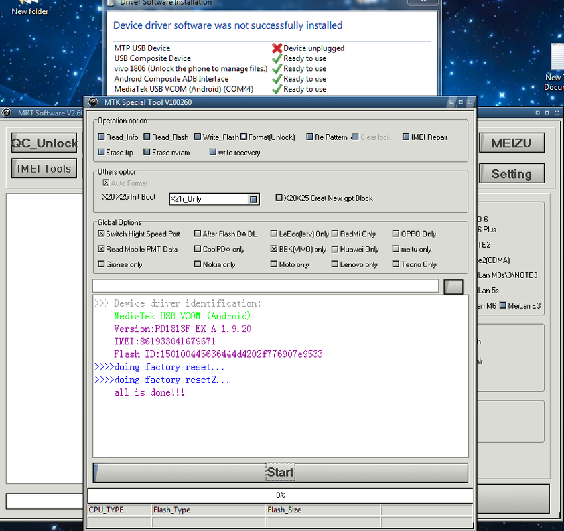The width and height of the screenshot is (564, 531).
Task: Uncheck Read Mobile PMT Data
Action: (x=101, y=249)
